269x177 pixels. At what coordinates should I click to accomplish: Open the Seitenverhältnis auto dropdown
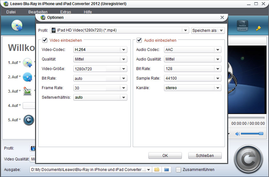[x=100, y=97]
